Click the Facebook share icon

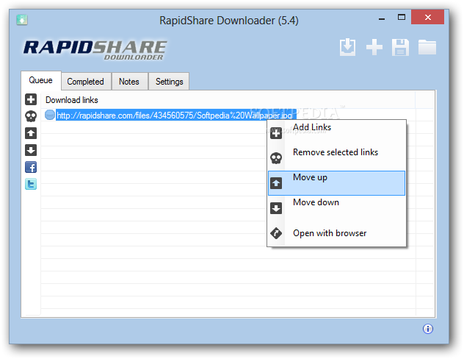31,167
